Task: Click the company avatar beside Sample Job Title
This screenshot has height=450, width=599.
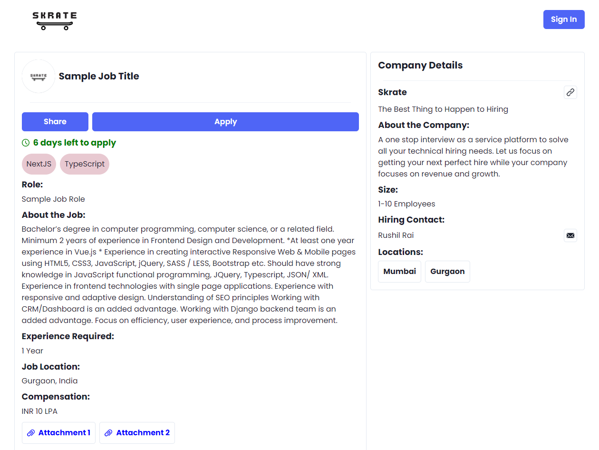Action: pyautogui.click(x=39, y=76)
